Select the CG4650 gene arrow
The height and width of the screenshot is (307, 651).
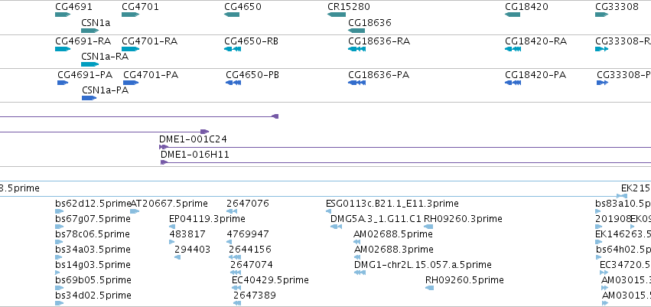click(x=232, y=15)
